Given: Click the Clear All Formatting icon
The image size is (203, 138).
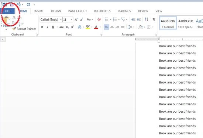Looking at the screenshot, I should pos(99,19).
